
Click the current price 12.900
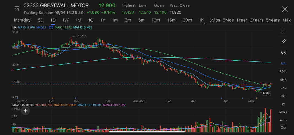[107, 5]
